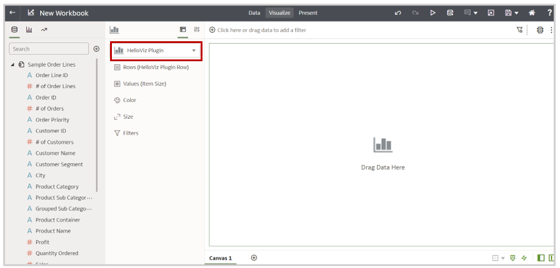
Task: Click the Refresh Data icon
Action: pos(451,13)
